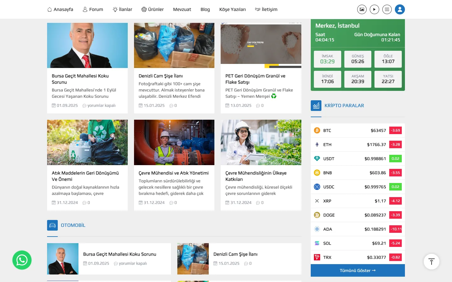Open the hamburger menu icon in header
This screenshot has width=452, height=282.
(387, 9)
